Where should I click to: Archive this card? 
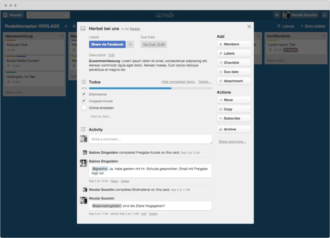pos(234,129)
